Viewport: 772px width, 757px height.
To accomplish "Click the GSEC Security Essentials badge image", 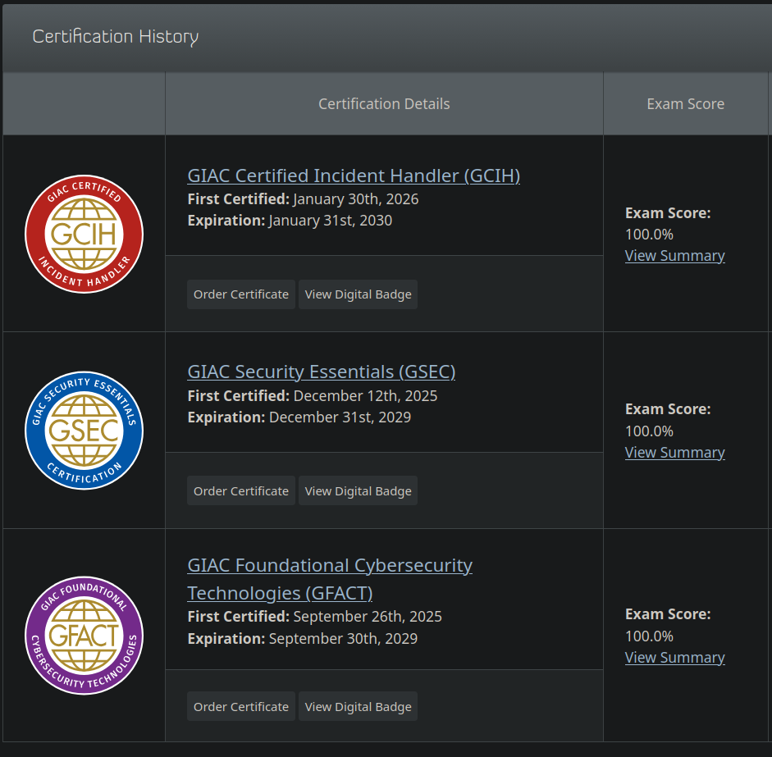I will click(x=85, y=431).
